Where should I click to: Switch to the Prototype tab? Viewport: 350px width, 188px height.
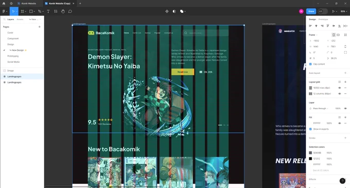323,20
